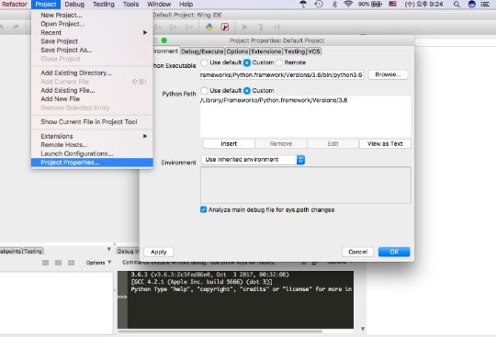
Task: Choose Open Project... menu item
Action: point(92,24)
